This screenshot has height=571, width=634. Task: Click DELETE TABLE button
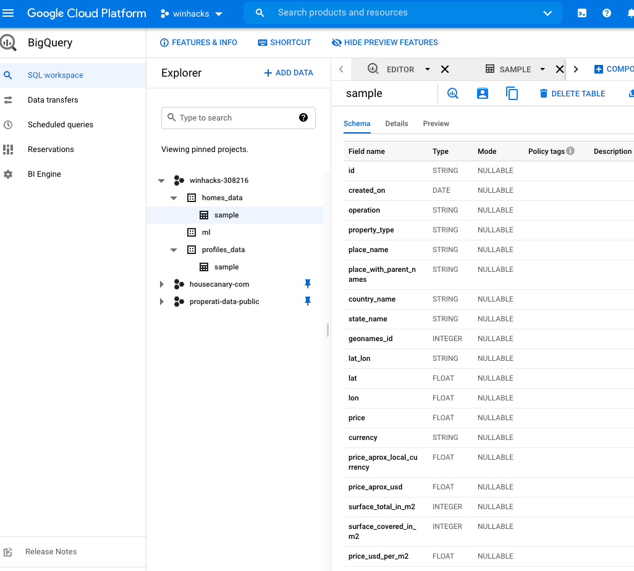click(x=572, y=93)
